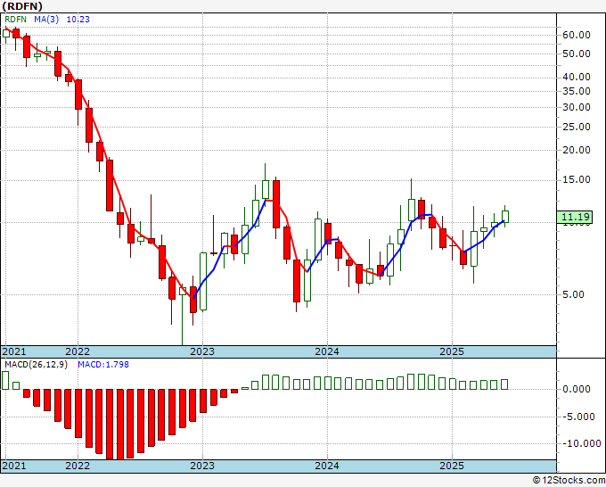Viewport: 606px width, 487px height.
Task: Click the 50.00 price axis label
Action: pyautogui.click(x=577, y=54)
